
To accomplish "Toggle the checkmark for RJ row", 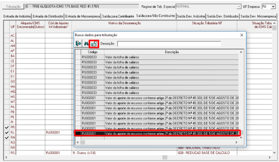I will click(x=7, y=133).
